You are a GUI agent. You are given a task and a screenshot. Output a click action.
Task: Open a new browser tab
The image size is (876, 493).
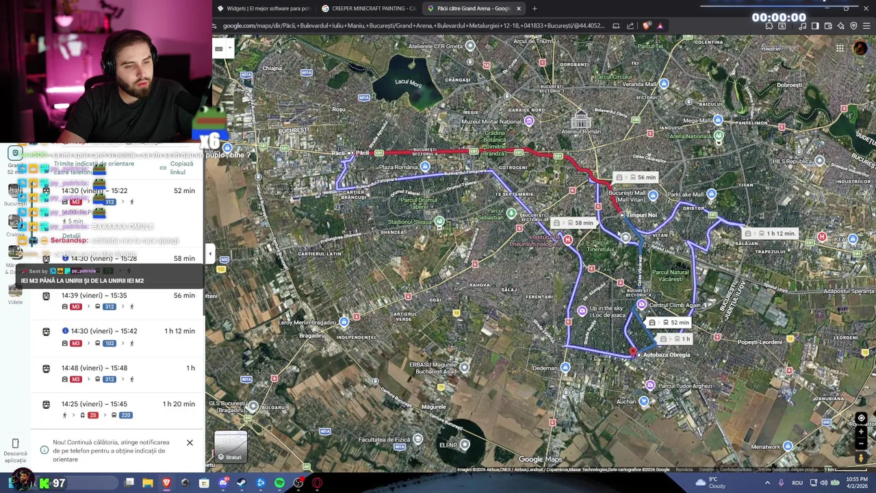pos(534,8)
